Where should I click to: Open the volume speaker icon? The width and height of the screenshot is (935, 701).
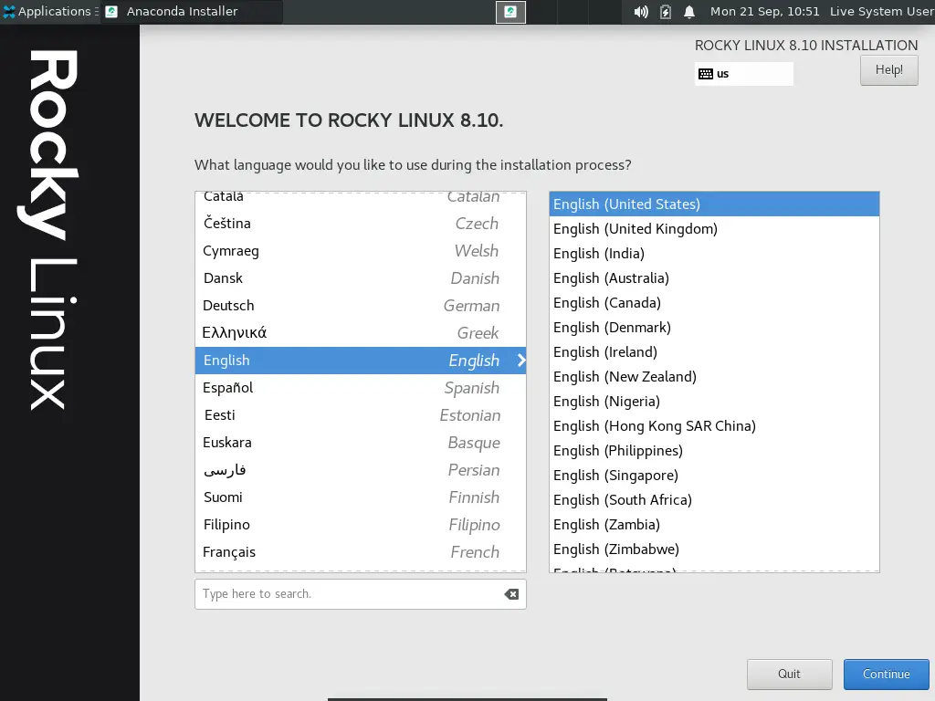click(x=641, y=12)
